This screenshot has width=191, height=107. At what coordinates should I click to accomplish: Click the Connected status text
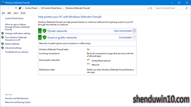point(125,37)
